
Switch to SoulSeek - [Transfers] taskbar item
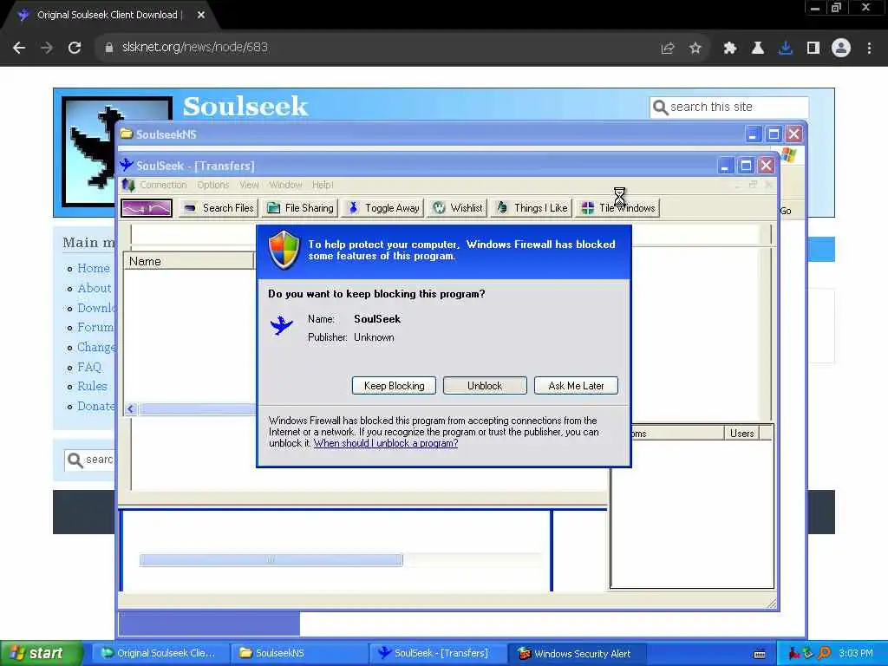tap(436, 653)
